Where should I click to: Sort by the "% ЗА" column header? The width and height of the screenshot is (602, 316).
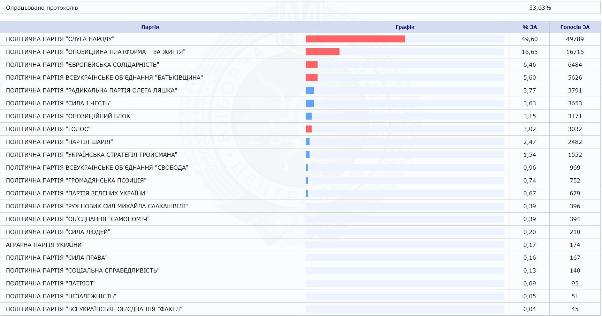coord(529,27)
